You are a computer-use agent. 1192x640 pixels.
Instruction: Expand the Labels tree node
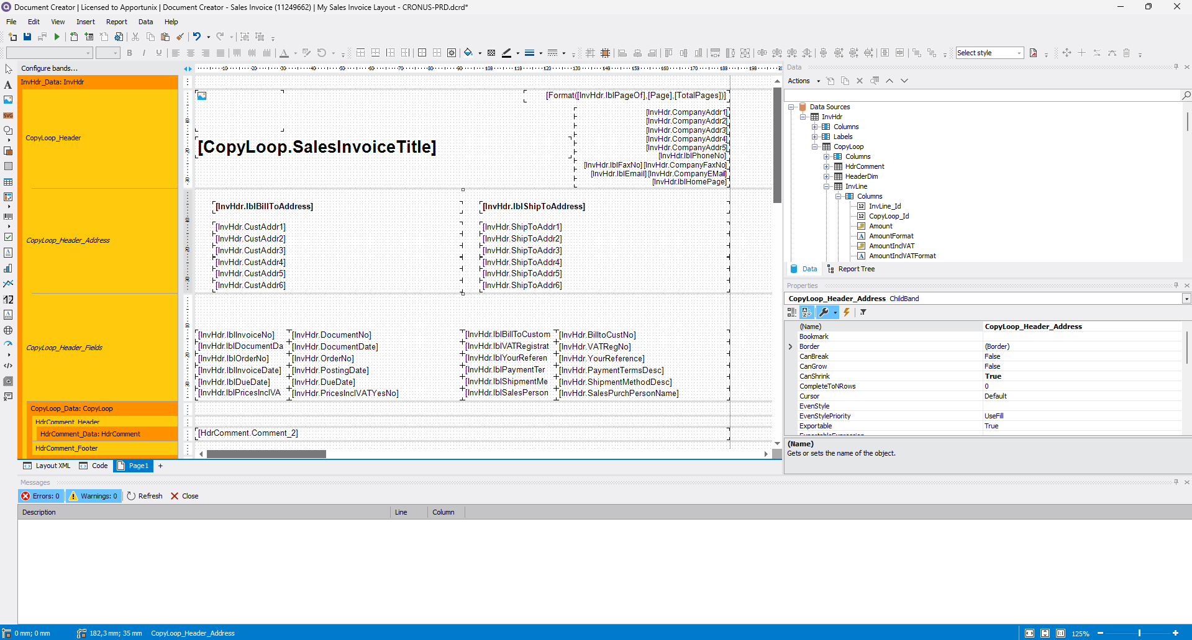816,137
